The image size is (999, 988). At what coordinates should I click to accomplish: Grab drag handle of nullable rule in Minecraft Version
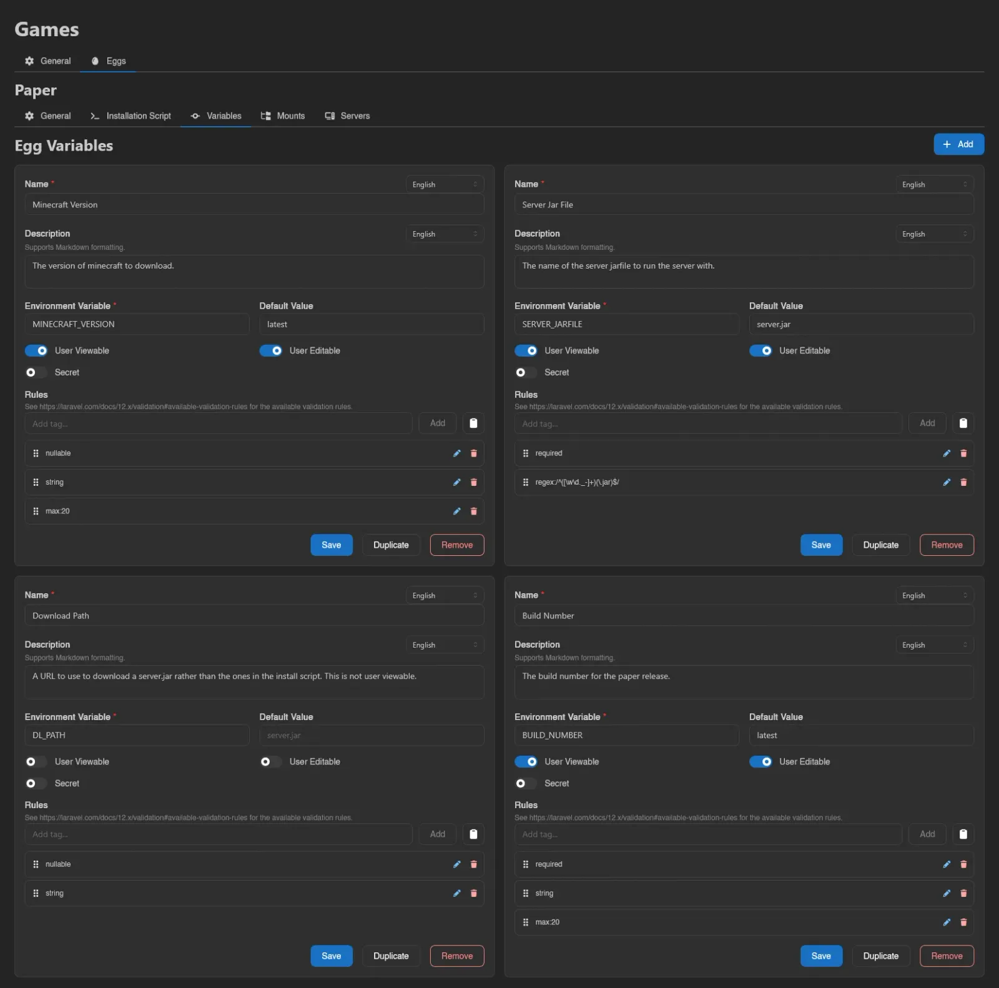pyautogui.click(x=36, y=453)
